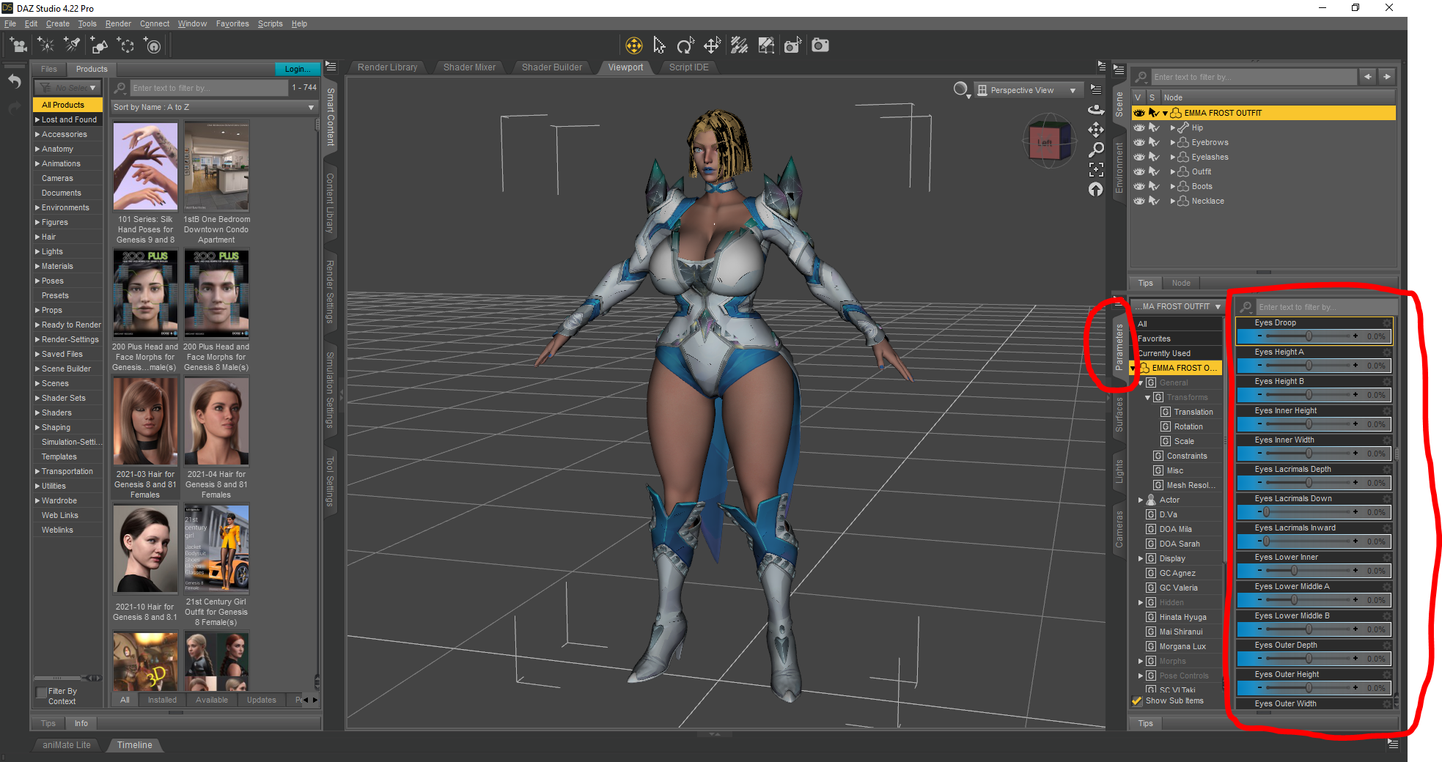Open the Timeline tab
The width and height of the screenshot is (1442, 762).
tap(135, 745)
